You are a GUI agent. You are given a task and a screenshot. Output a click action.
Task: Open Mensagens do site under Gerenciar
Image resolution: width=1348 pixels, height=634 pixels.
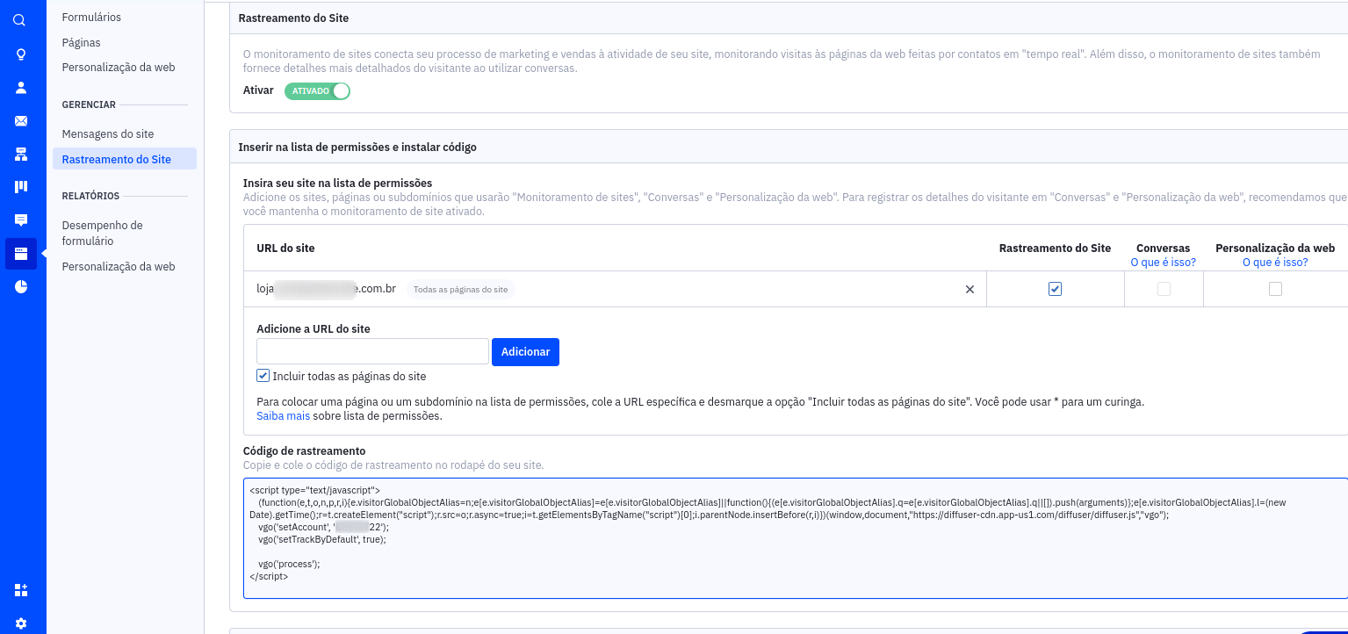(x=108, y=134)
